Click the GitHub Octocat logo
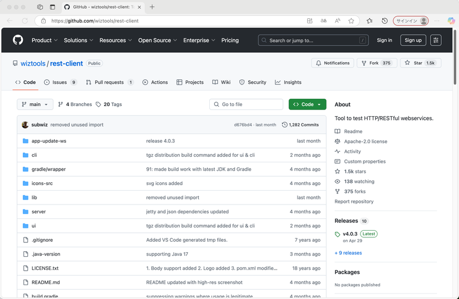This screenshot has height=299, width=459. pos(18,40)
